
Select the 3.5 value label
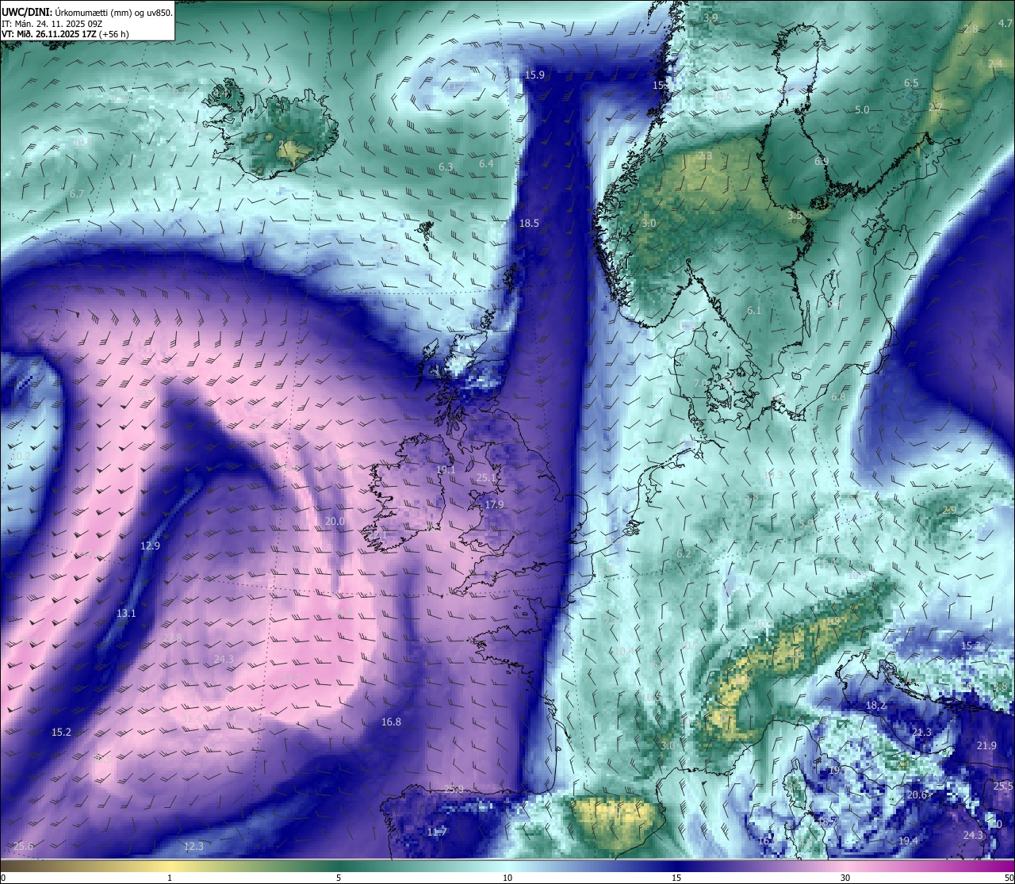click(x=795, y=215)
